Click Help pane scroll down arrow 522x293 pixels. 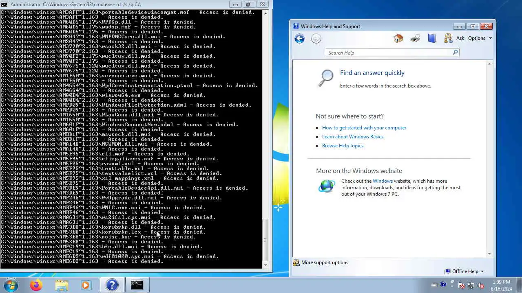[x=489, y=254]
